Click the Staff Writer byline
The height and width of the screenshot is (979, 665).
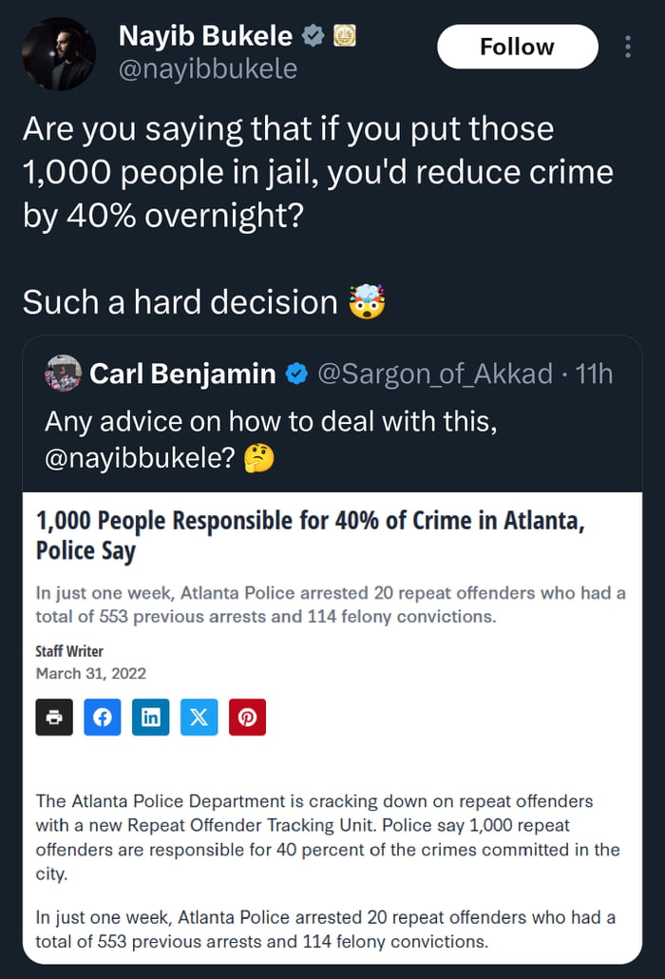point(69,651)
